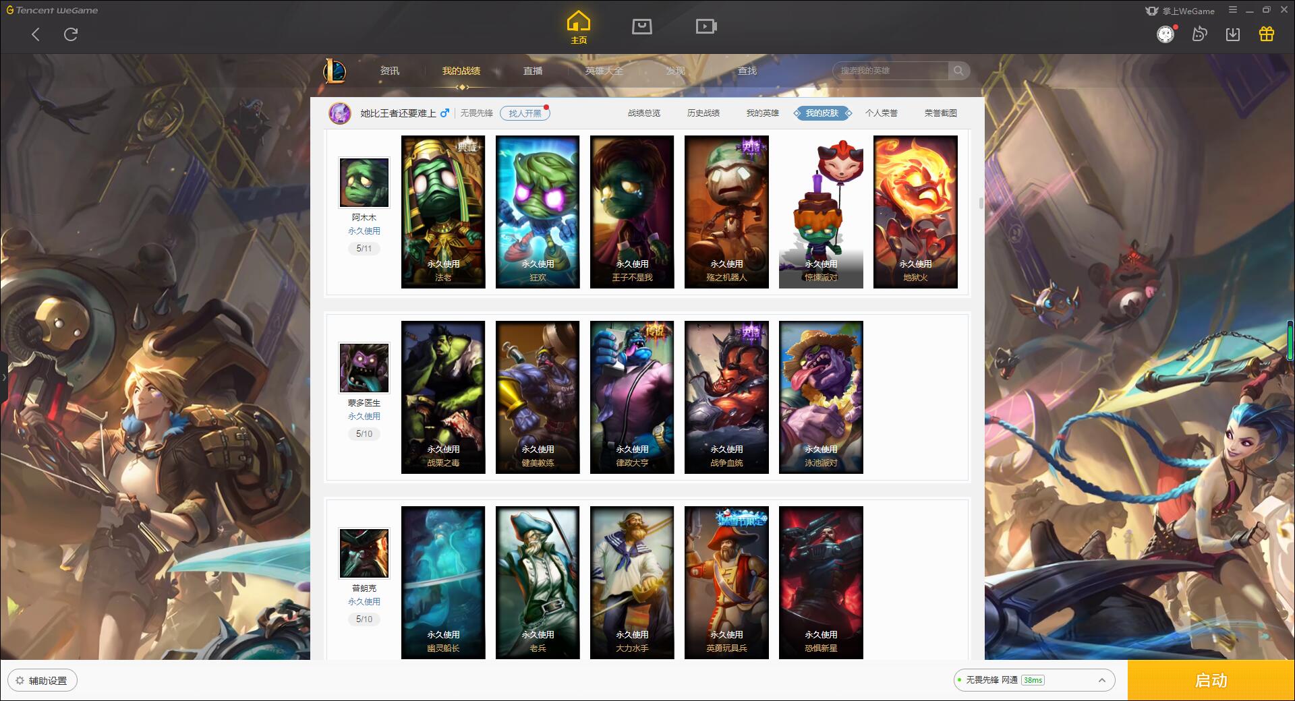The image size is (1295, 701).
Task: Open the 荣誉截图 sub-tab
Action: point(941,113)
